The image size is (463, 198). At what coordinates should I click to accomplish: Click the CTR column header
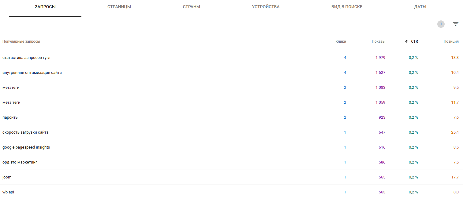click(414, 41)
